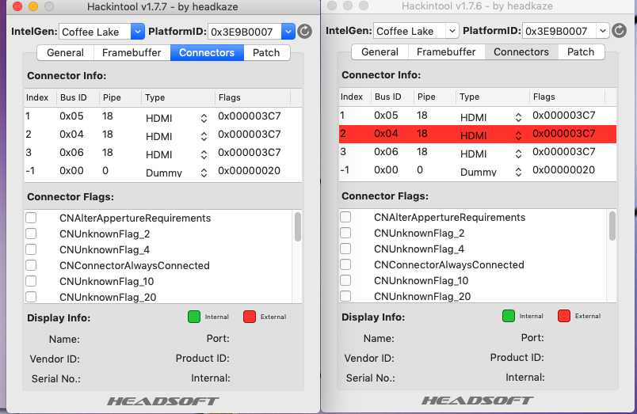Change Type for index 1 in v1.7.7

tap(204, 118)
